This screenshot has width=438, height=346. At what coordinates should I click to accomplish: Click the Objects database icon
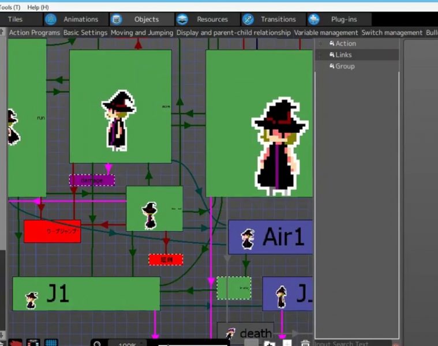pos(117,19)
